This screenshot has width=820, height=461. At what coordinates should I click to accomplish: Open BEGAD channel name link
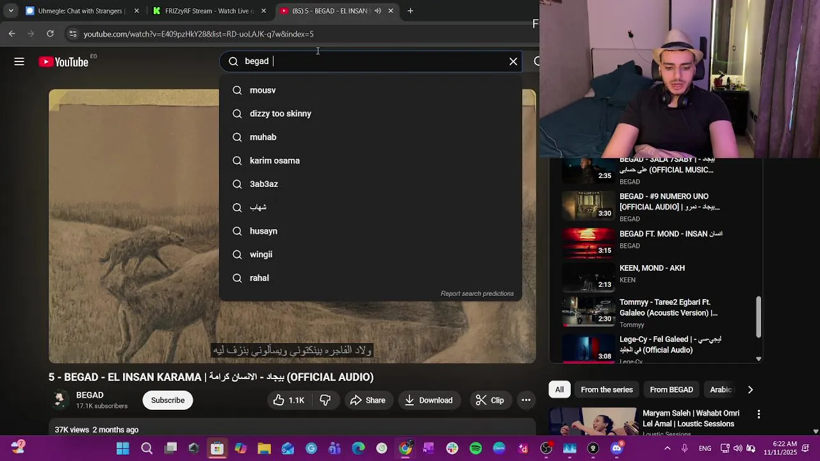(x=90, y=396)
